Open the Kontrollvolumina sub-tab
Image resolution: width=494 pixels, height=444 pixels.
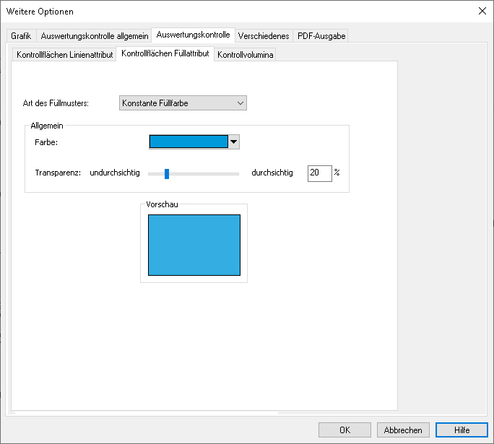[x=245, y=55]
